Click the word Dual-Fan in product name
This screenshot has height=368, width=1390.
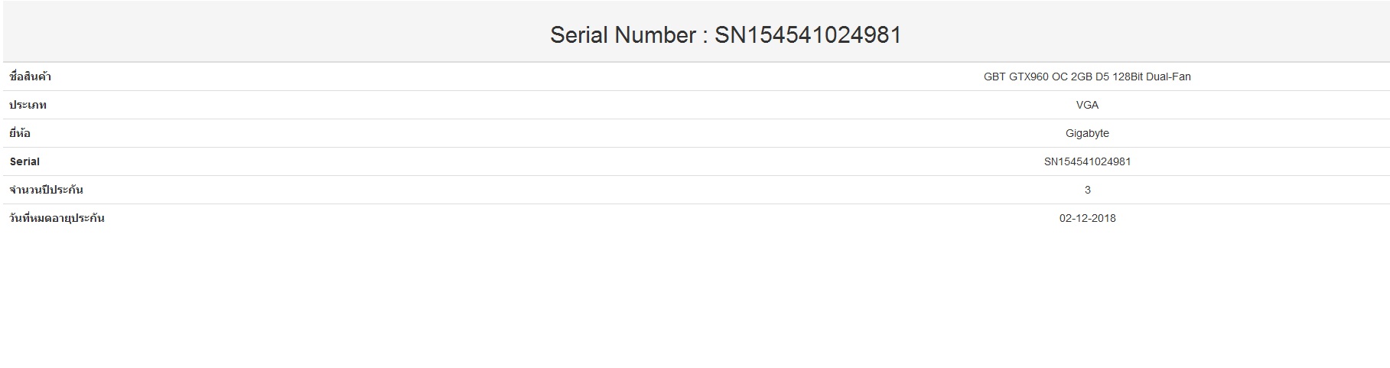click(x=1168, y=77)
